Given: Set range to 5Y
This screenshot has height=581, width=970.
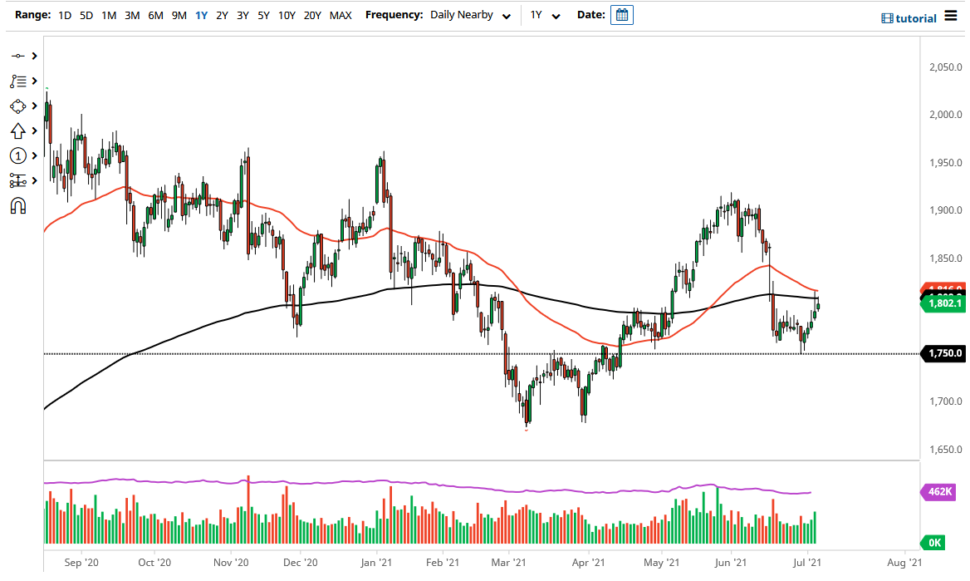Looking at the screenshot, I should 263,15.
